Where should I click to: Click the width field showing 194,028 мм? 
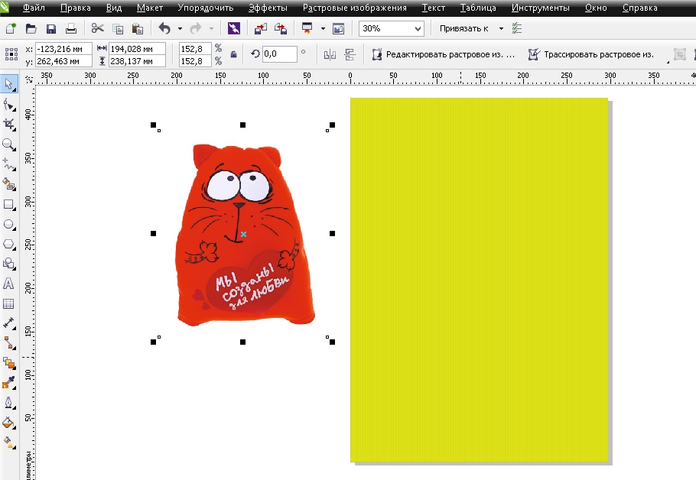(137, 49)
